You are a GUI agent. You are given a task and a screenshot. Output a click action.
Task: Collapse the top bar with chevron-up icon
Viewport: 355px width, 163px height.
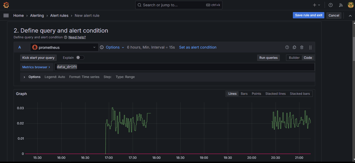click(x=350, y=16)
